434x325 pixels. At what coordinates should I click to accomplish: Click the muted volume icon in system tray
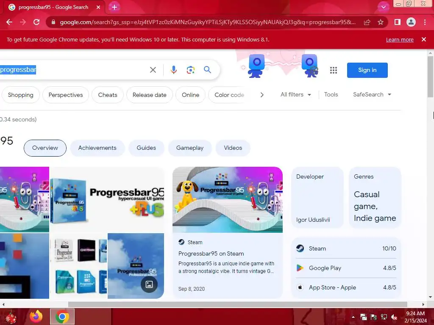(x=394, y=317)
